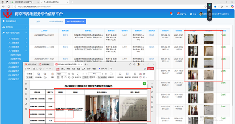The width and height of the screenshot is (235, 124).
Task: Open the WPS 插入 ribbon tab
Action: pos(63,69)
